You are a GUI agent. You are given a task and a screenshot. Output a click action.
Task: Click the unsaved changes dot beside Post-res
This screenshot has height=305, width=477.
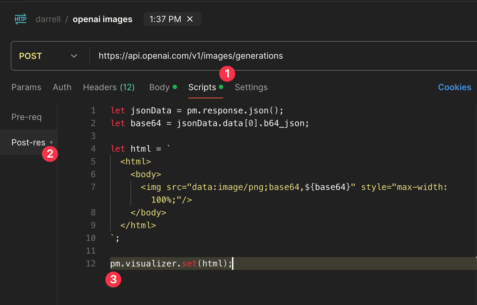[51, 143]
